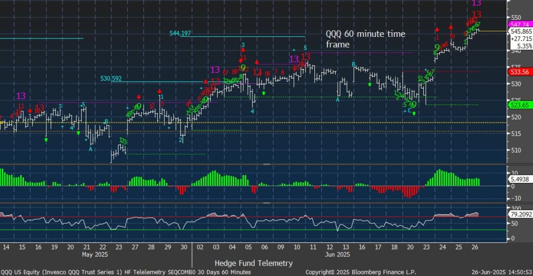
Task: Click the 26-Jun-2025 14:50:53 timestamp
Action: 502,272
